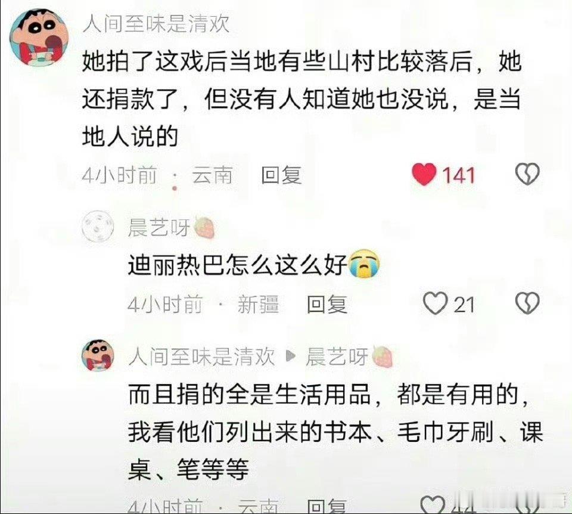Tap the reply arrow between usernames
This screenshot has height=514, width=572.
pyautogui.click(x=290, y=355)
